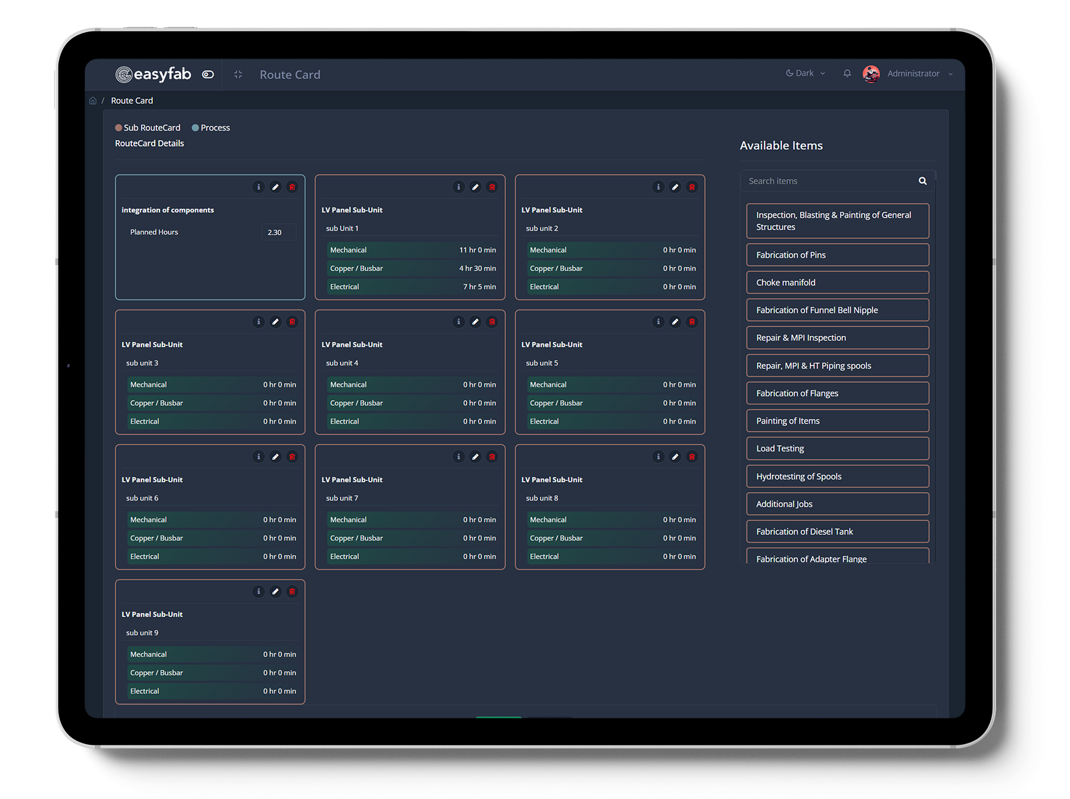This screenshot has width=1070, height=799.
Task: Select Additional Jobs item
Action: point(838,504)
